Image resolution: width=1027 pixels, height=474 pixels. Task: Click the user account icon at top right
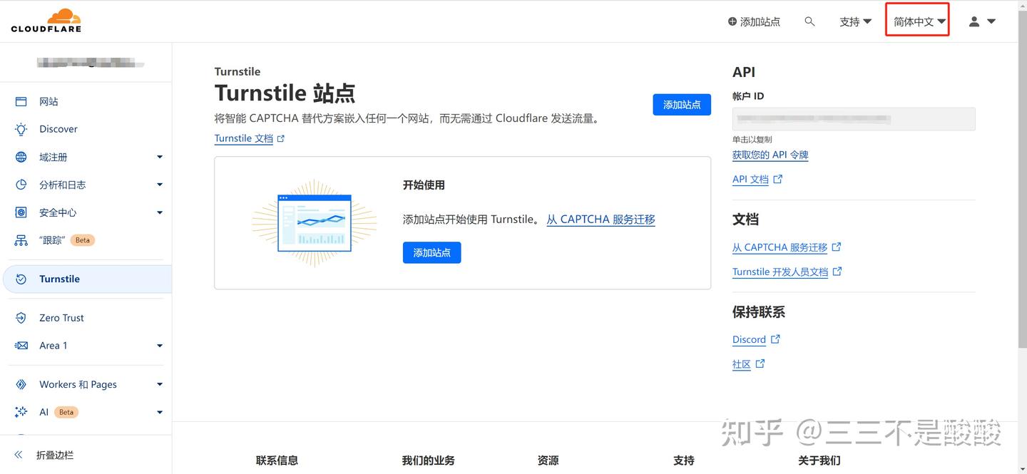(974, 21)
